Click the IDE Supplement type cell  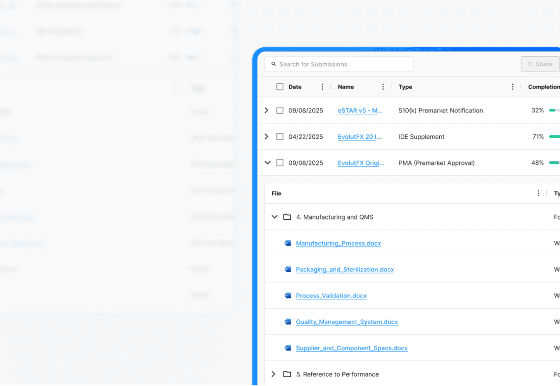pyautogui.click(x=421, y=136)
